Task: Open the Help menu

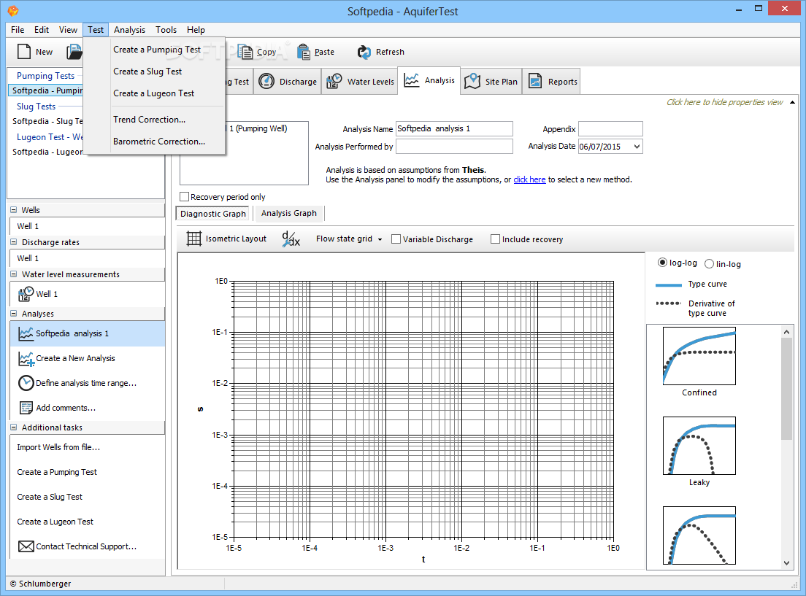Action: pos(196,30)
